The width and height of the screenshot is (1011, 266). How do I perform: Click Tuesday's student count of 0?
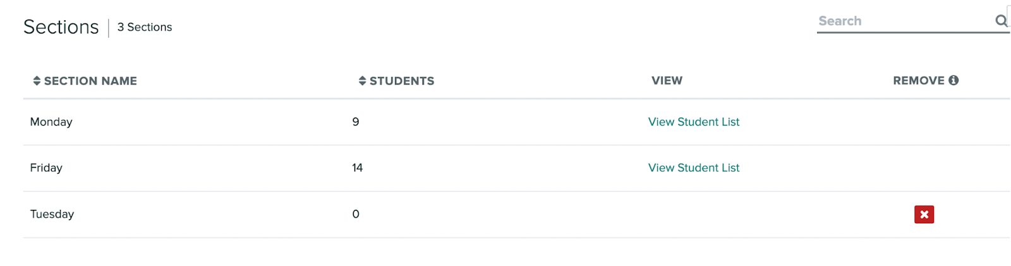356,214
